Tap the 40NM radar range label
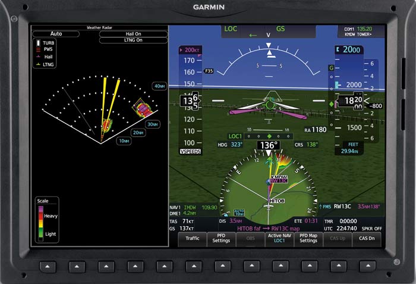 tap(159, 86)
